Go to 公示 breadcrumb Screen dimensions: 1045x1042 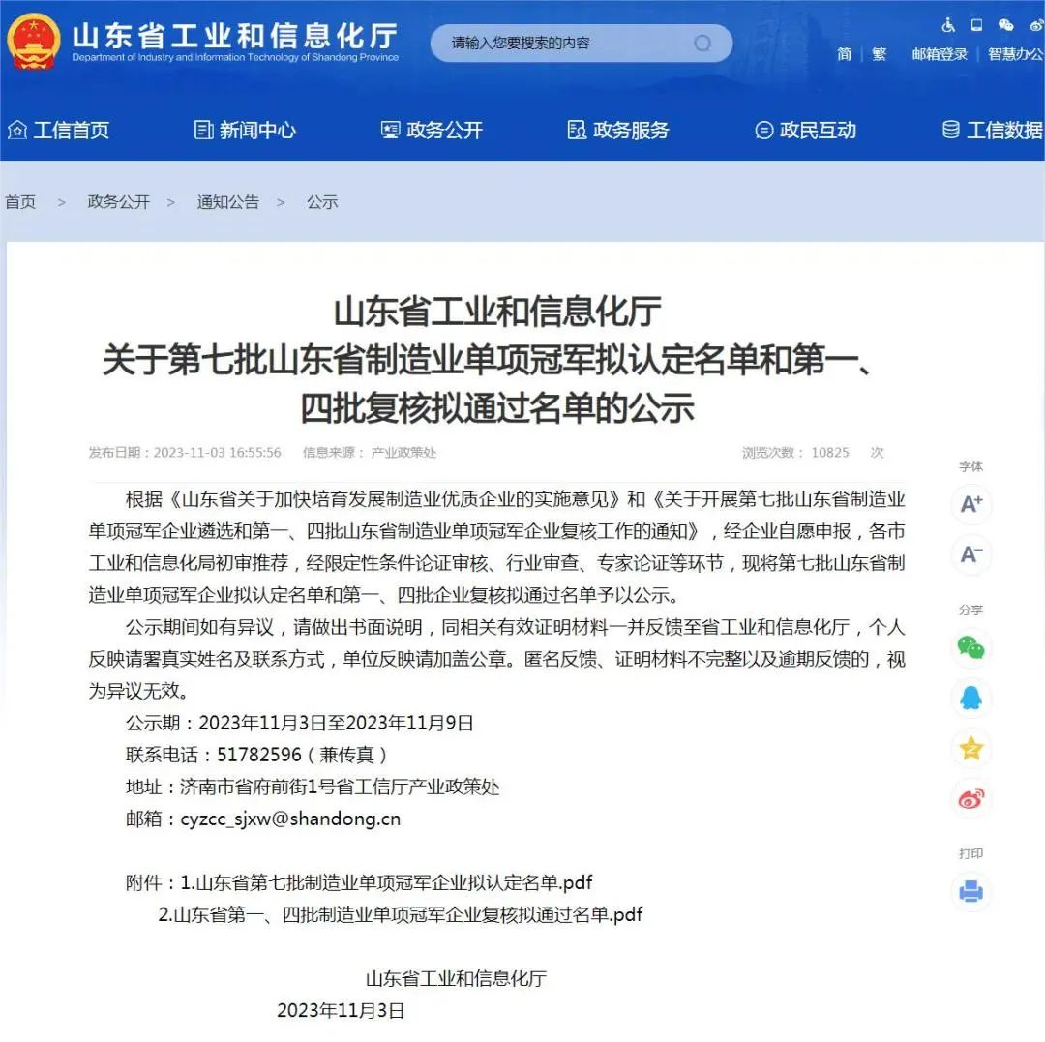[322, 202]
